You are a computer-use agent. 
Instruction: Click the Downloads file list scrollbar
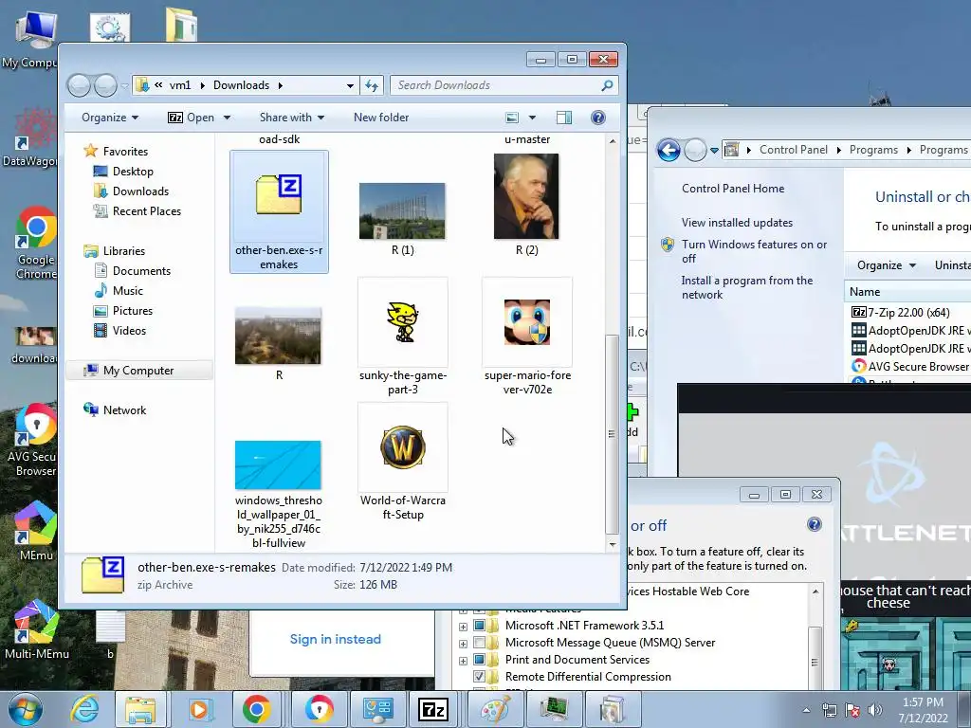[x=612, y=433]
